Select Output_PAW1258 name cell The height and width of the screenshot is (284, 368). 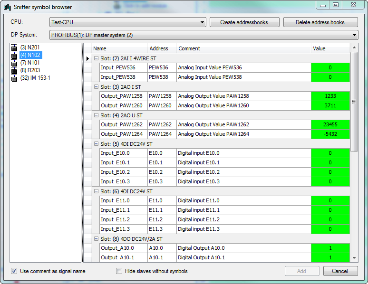tap(124, 96)
